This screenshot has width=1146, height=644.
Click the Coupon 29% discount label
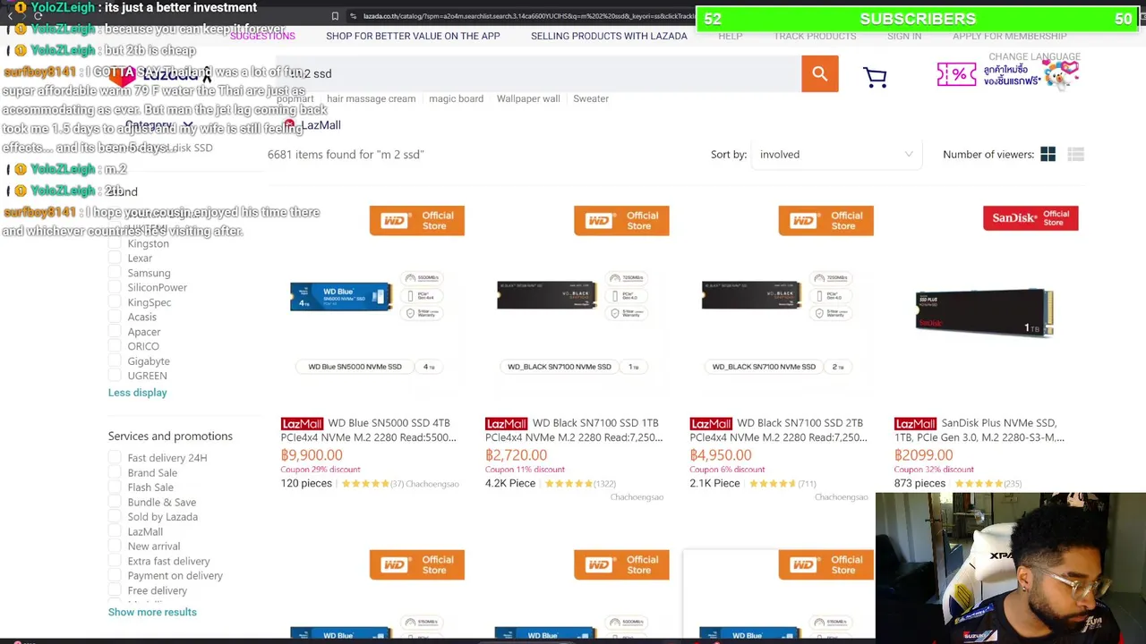coord(321,470)
